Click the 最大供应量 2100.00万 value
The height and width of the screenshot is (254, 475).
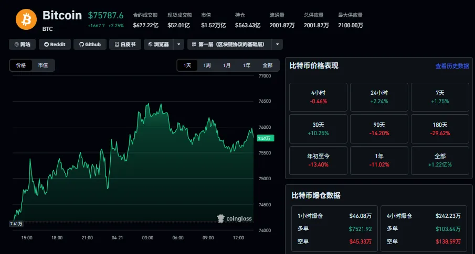[x=351, y=25]
